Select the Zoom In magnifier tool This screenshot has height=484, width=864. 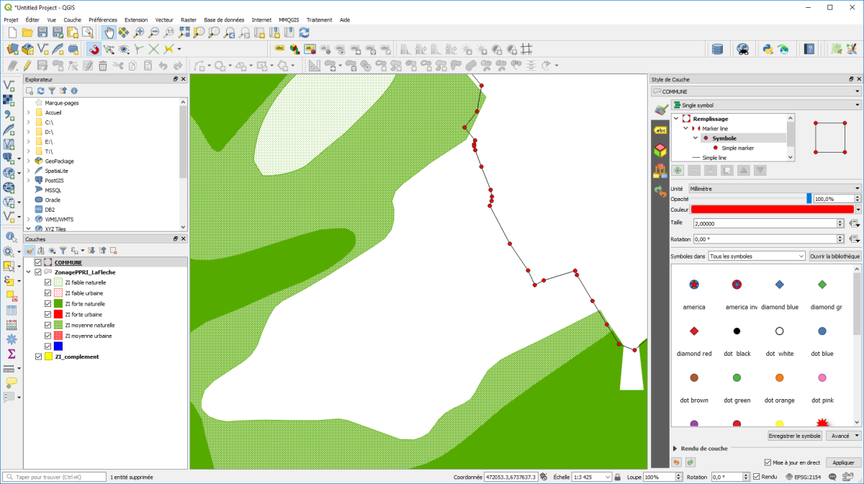(x=139, y=32)
